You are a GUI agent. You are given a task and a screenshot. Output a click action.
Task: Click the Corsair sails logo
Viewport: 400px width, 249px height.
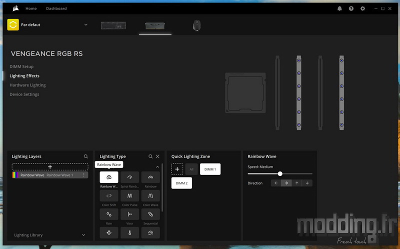(15, 8)
